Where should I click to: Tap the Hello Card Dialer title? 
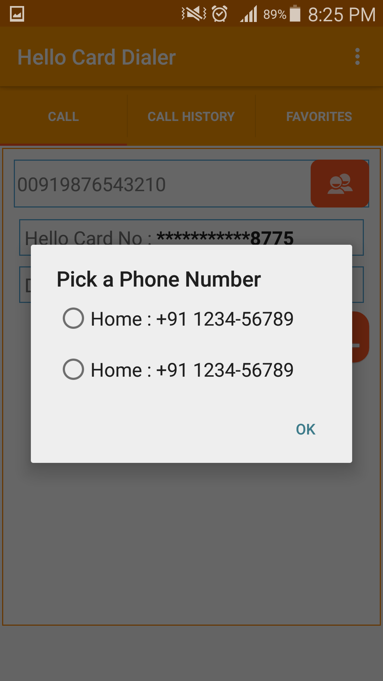click(97, 57)
